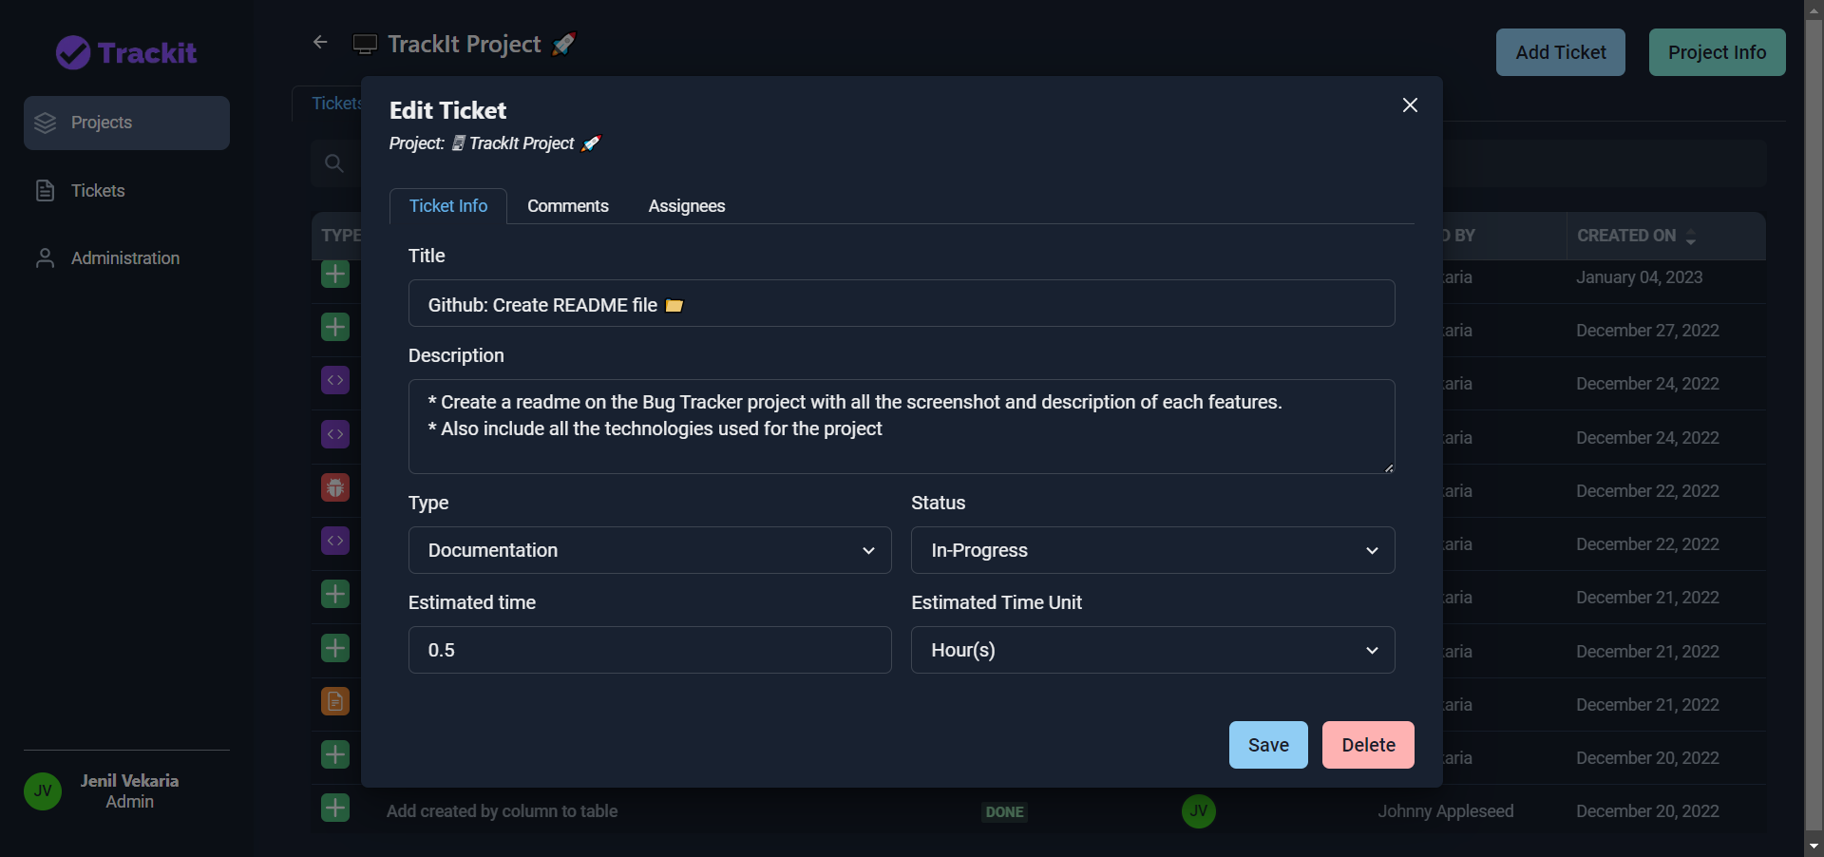
Task: Click the Add Ticket button
Action: [x=1561, y=52]
